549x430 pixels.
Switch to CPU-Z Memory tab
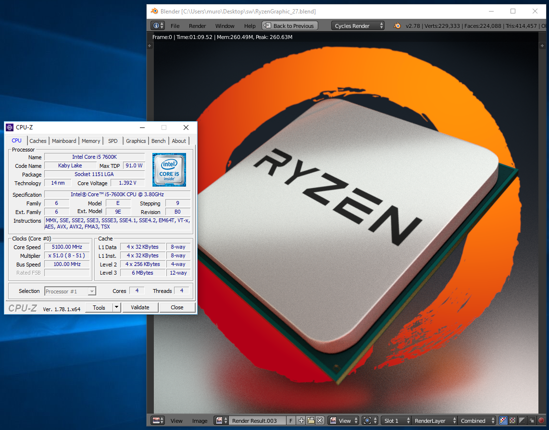[x=91, y=141]
